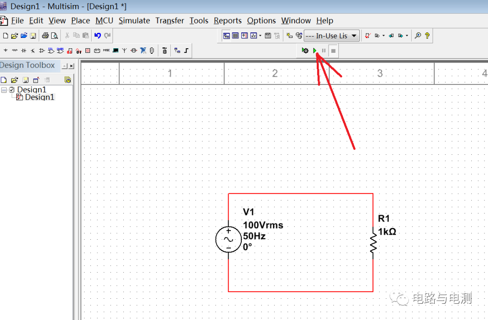Open the Help menu
Screen dimensions: 488x320
click(324, 20)
